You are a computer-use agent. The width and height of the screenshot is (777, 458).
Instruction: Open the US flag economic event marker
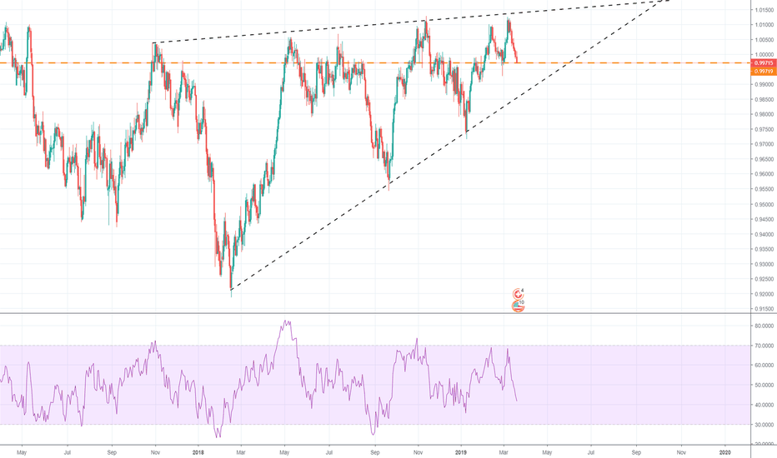click(518, 306)
